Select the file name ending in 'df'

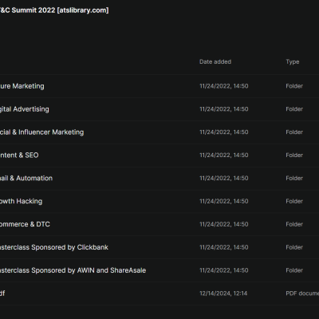tap(2, 293)
